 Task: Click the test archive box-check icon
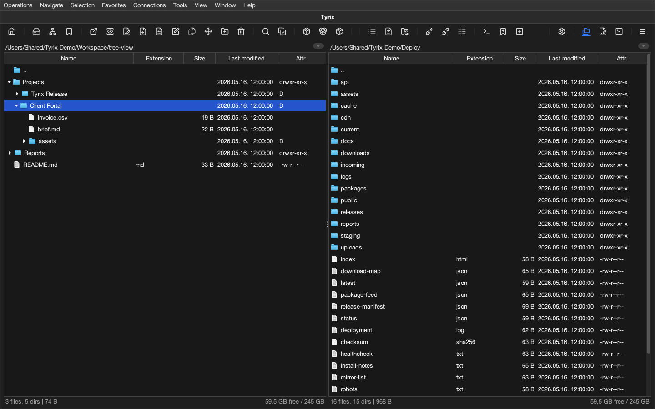(x=339, y=31)
